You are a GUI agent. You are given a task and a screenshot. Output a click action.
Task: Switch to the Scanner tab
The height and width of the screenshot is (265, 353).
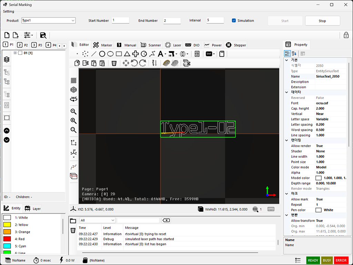[x=151, y=45]
